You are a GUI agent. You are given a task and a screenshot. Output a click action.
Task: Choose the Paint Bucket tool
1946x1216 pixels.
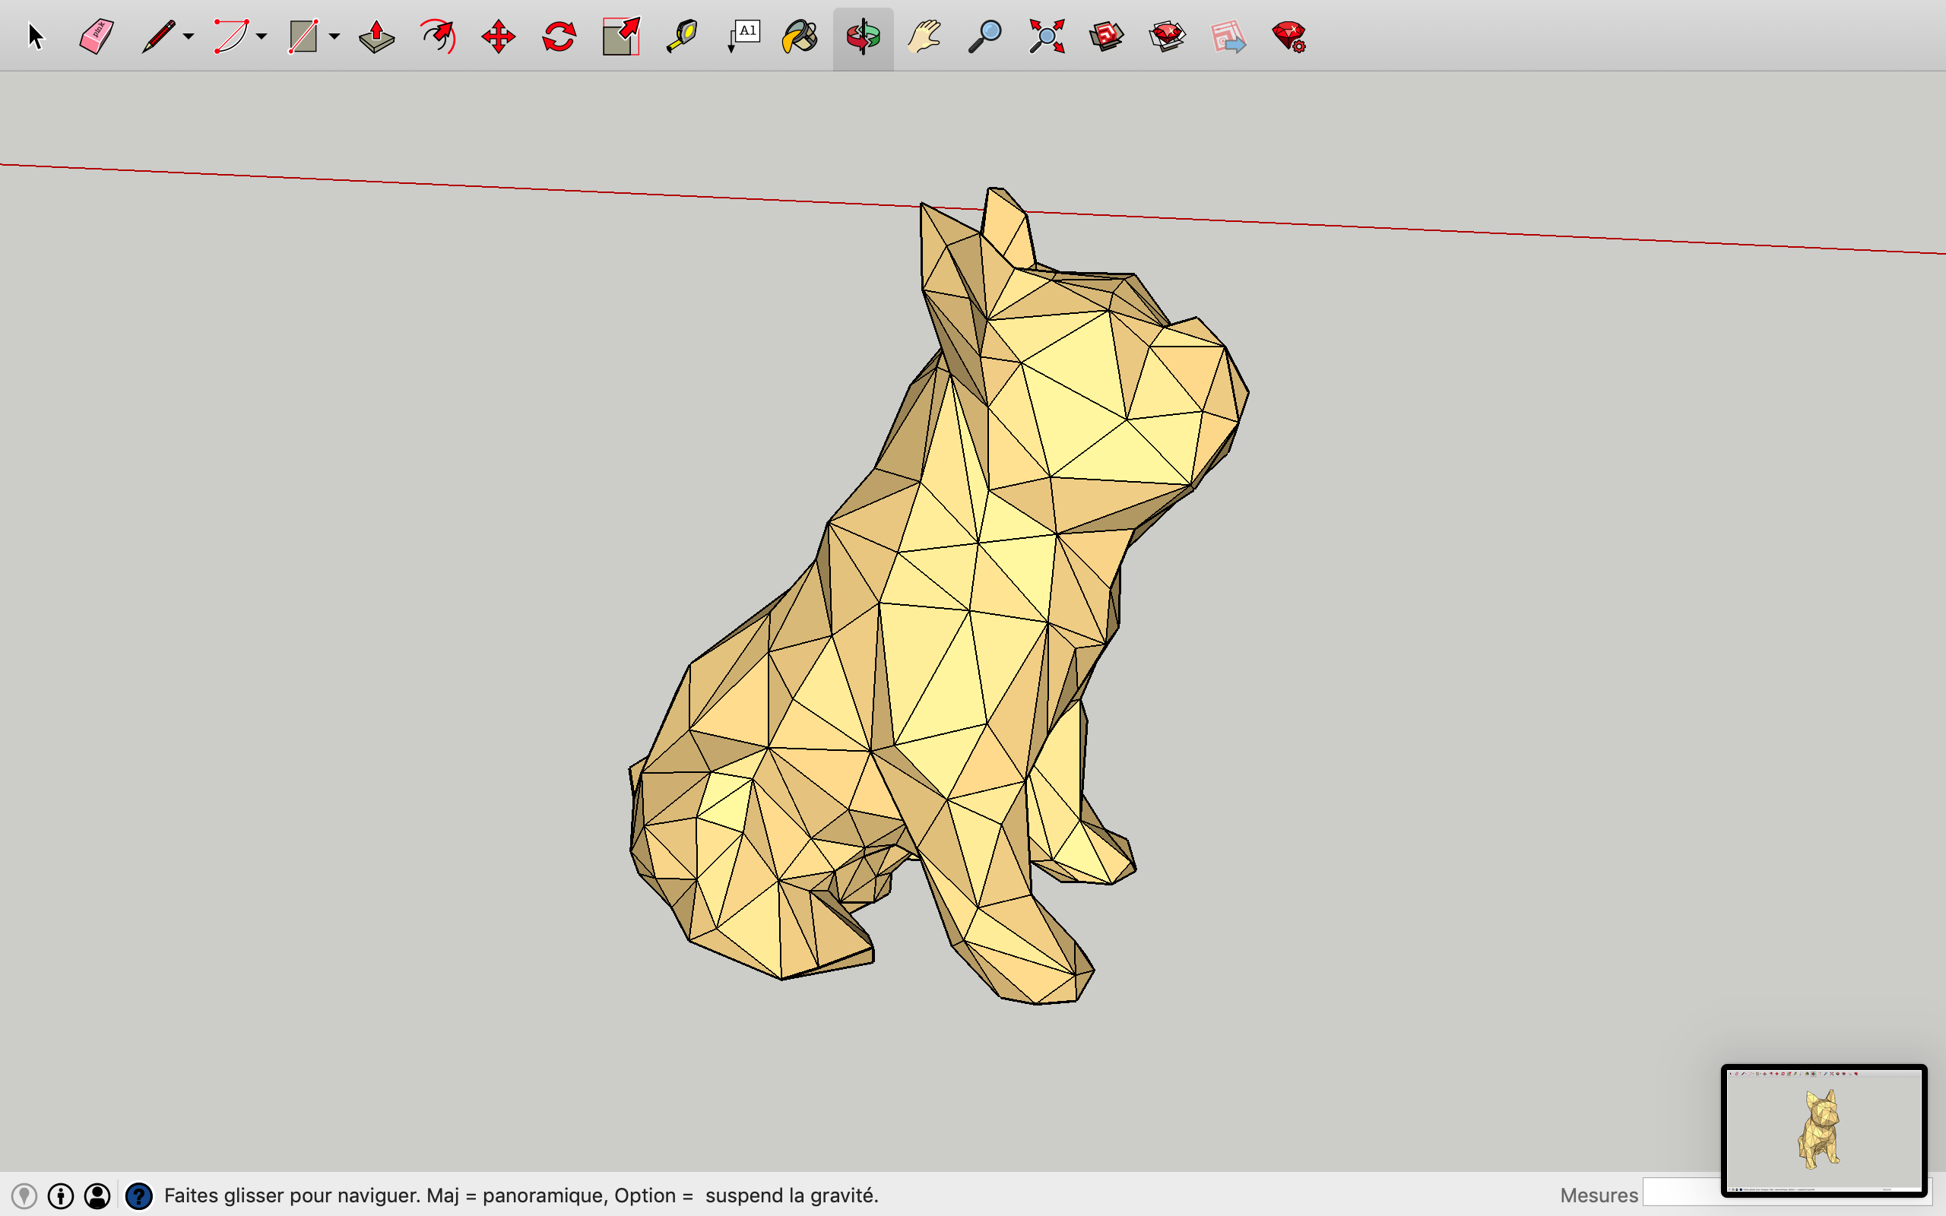(800, 36)
